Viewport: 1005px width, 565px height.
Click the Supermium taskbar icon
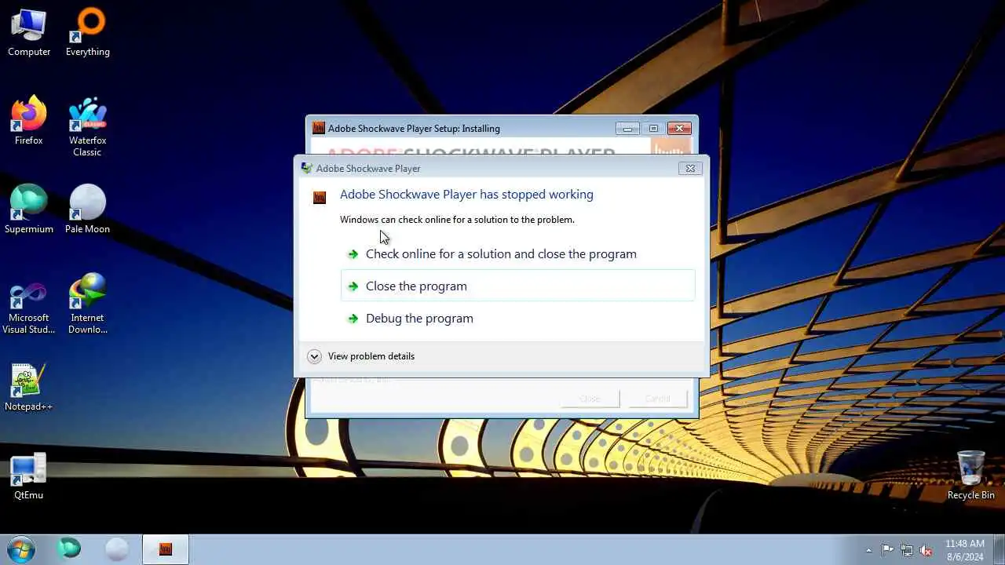[69, 549]
